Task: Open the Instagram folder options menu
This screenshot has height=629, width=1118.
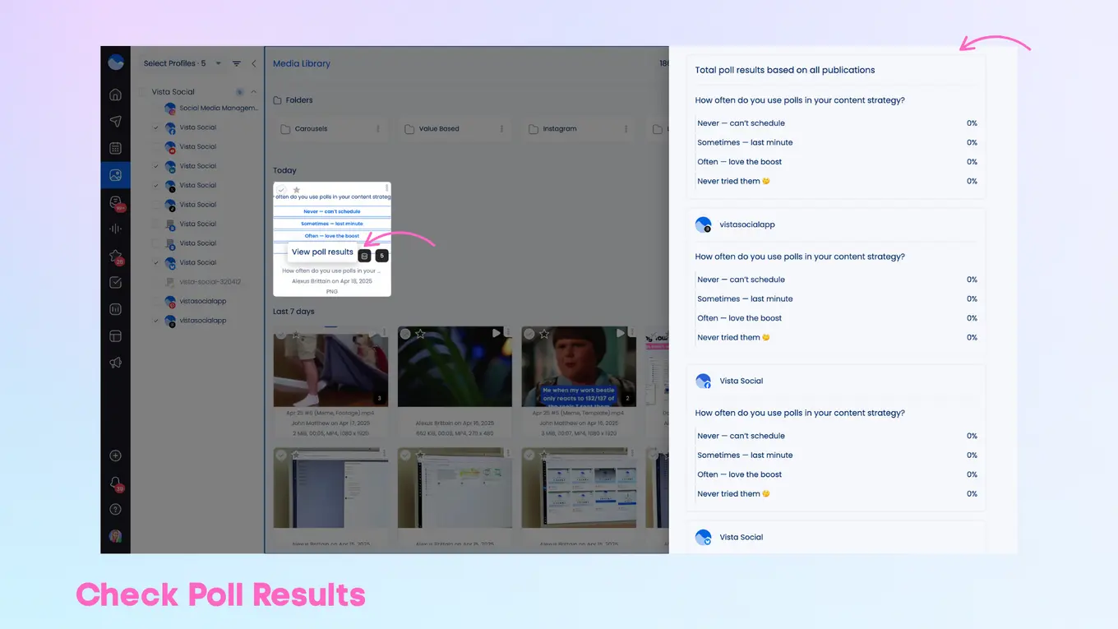Action: (626, 128)
